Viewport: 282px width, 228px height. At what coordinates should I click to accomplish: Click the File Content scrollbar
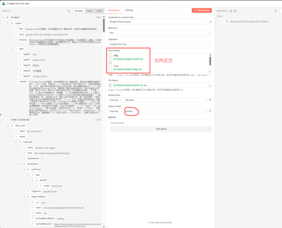[x=210, y=61]
